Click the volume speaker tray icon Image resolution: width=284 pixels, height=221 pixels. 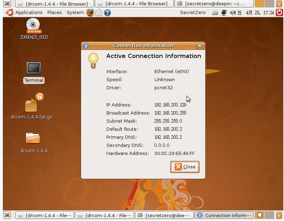[x=232, y=13]
